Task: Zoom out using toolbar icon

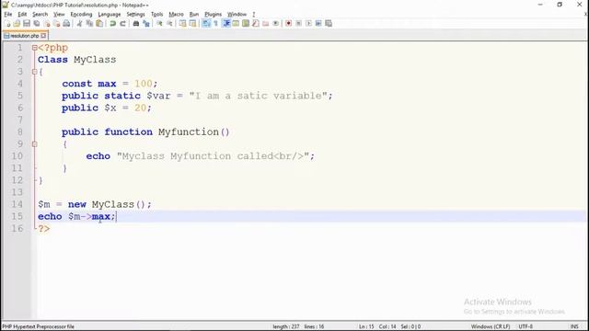Action: tap(169, 23)
